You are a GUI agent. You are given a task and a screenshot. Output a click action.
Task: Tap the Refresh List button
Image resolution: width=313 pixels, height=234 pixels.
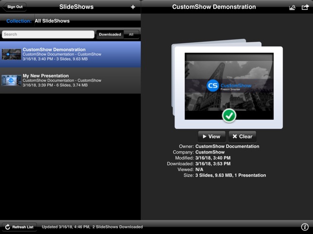tap(19, 227)
